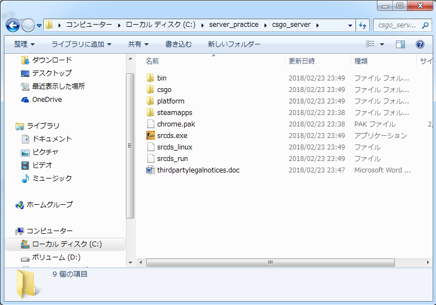Click the horizontal scroll right arrow
The width and height of the screenshot is (436, 305).
428,262
